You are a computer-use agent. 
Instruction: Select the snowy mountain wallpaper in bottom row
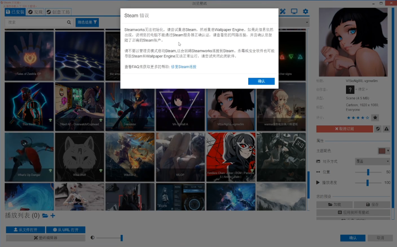click(x=281, y=197)
